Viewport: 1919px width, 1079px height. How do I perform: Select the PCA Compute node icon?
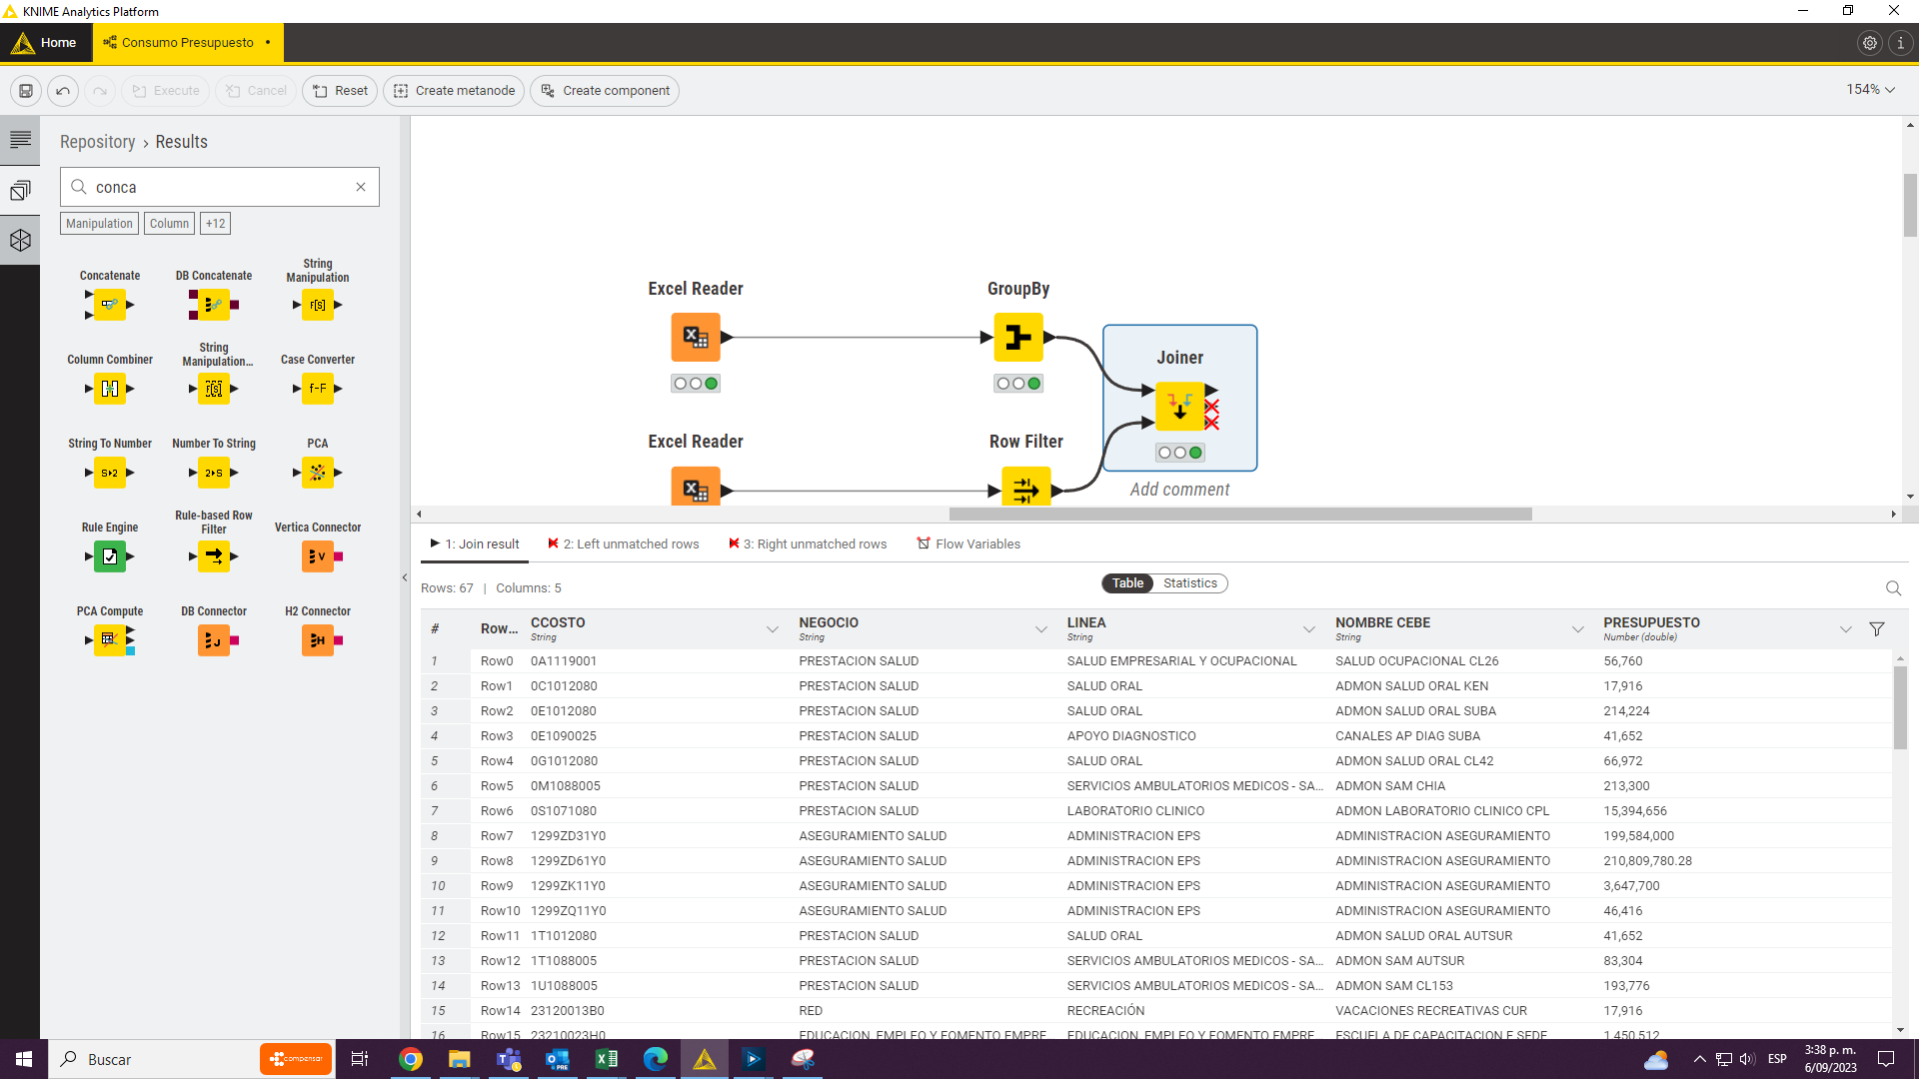110,640
